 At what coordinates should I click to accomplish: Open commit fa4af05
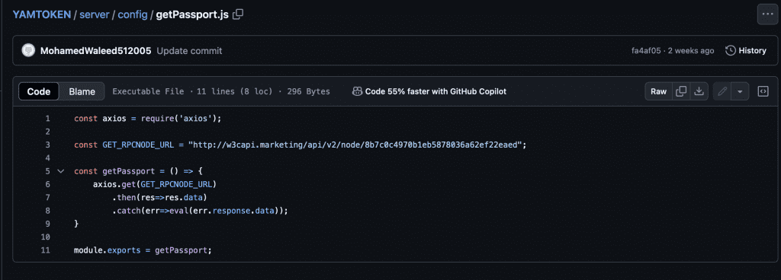(x=645, y=51)
